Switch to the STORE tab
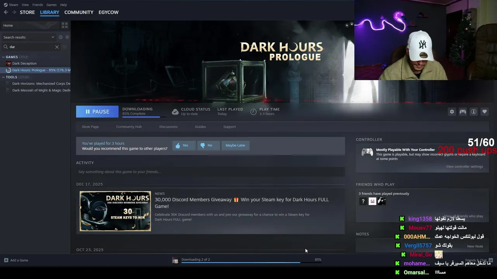This screenshot has height=279, width=497. pos(27,12)
